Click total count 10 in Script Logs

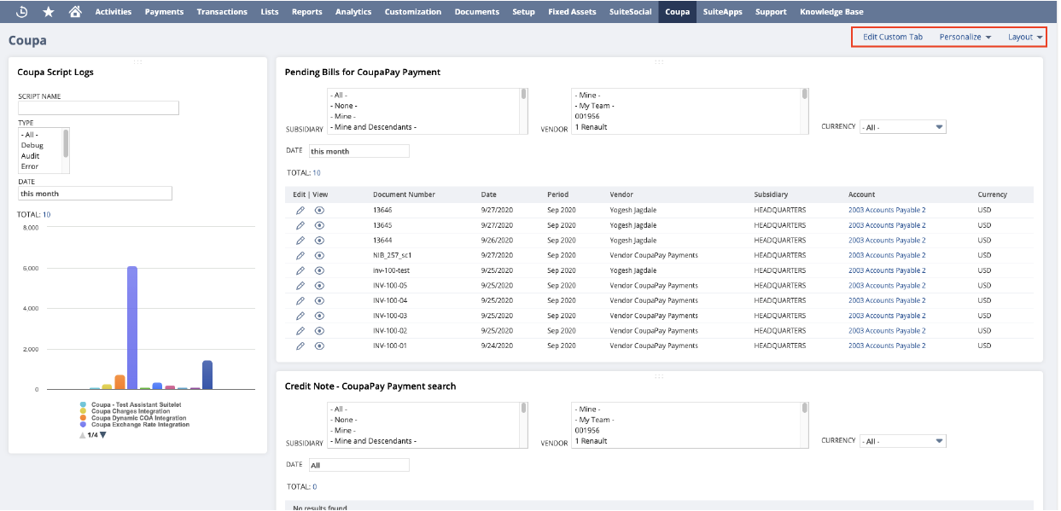46,215
